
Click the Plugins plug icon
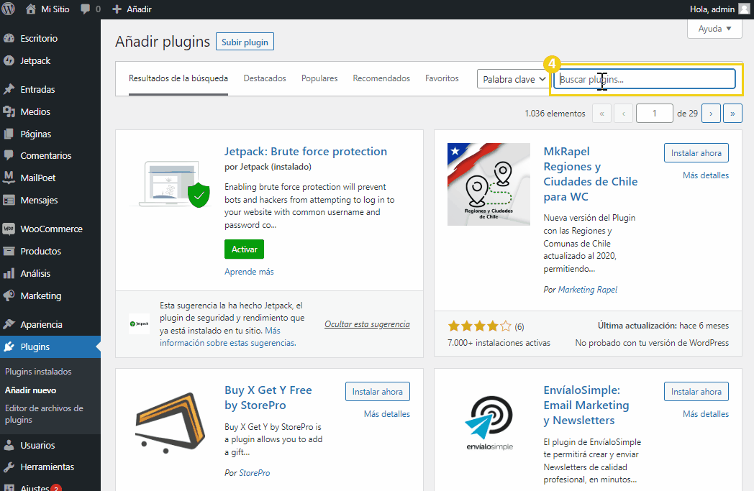[x=9, y=347]
